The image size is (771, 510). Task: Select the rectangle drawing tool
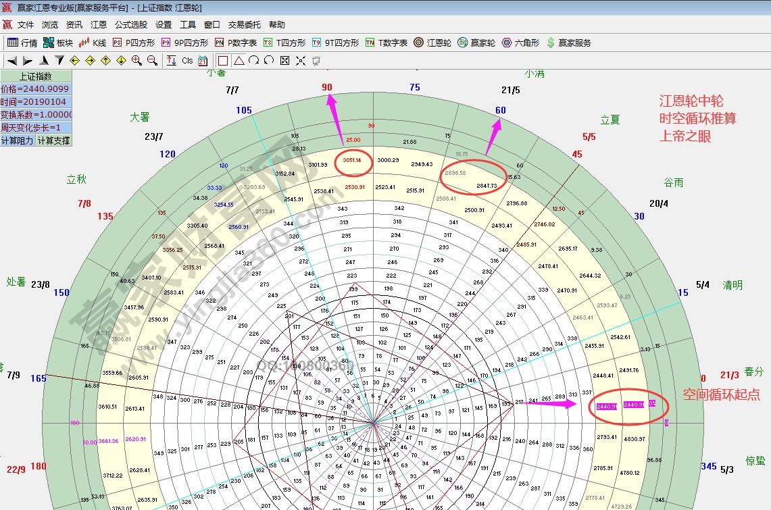coord(222,60)
